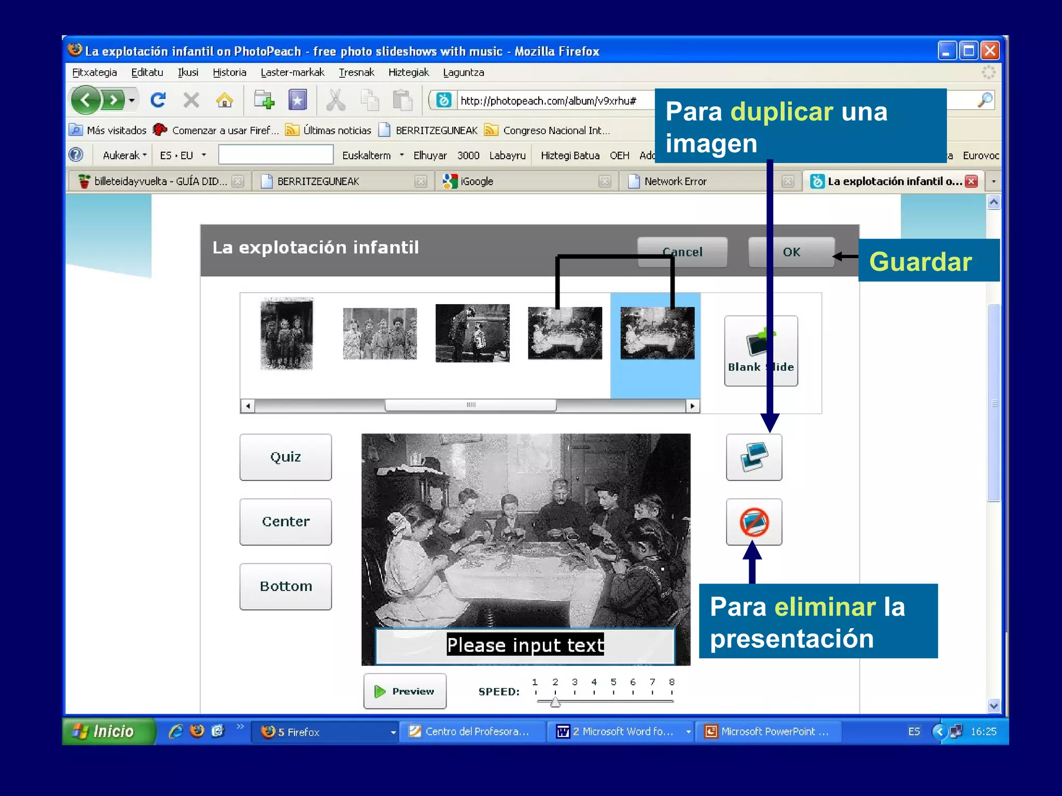Go back with the green Back arrow
Viewport: 1062px width, 796px height.
86,99
